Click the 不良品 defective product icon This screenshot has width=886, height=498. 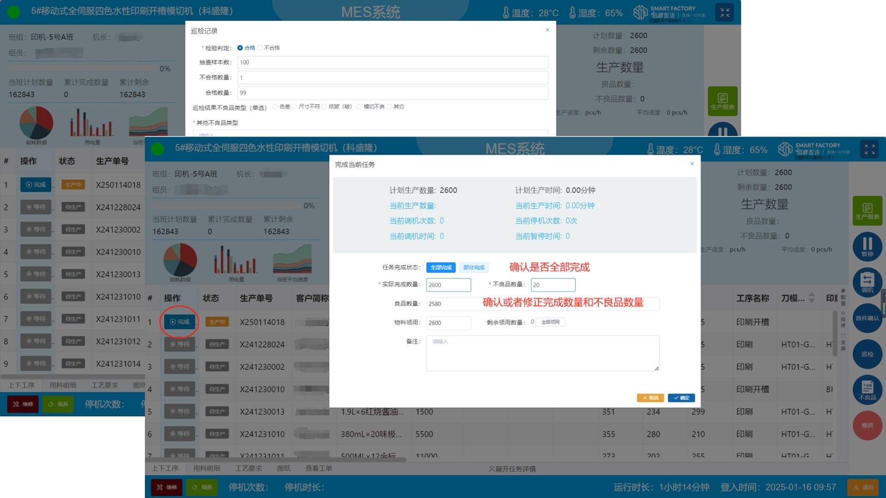coord(867,390)
